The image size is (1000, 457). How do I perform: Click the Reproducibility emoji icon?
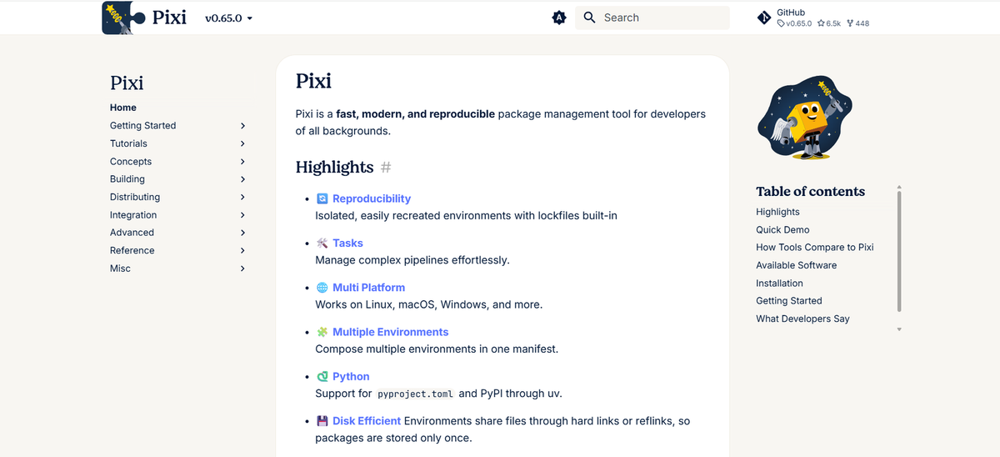pos(322,198)
